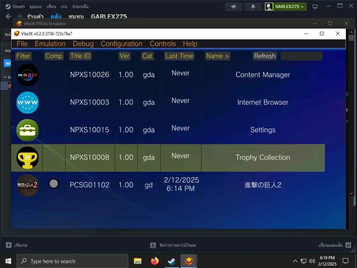Click the Refresh button
The image size is (357, 268).
point(265,56)
